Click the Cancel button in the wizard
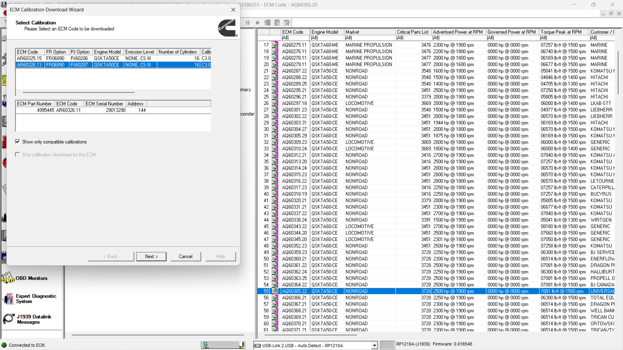Image resolution: width=623 pixels, height=350 pixels. (x=186, y=256)
